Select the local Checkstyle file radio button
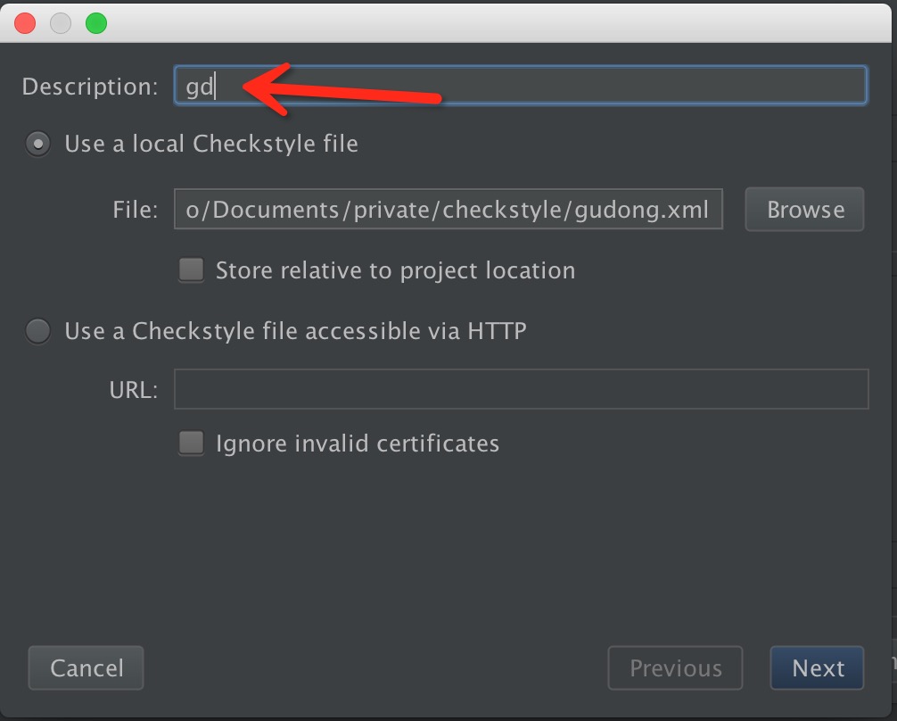 pos(38,144)
